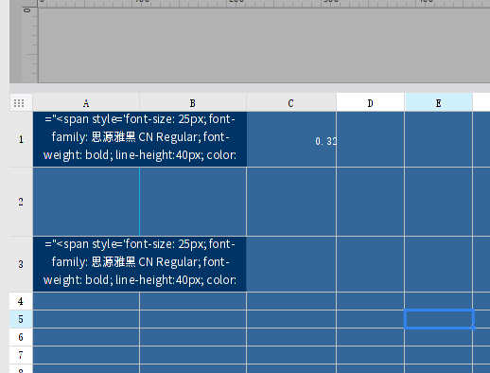
Task: Click cell B2
Action: point(193,202)
